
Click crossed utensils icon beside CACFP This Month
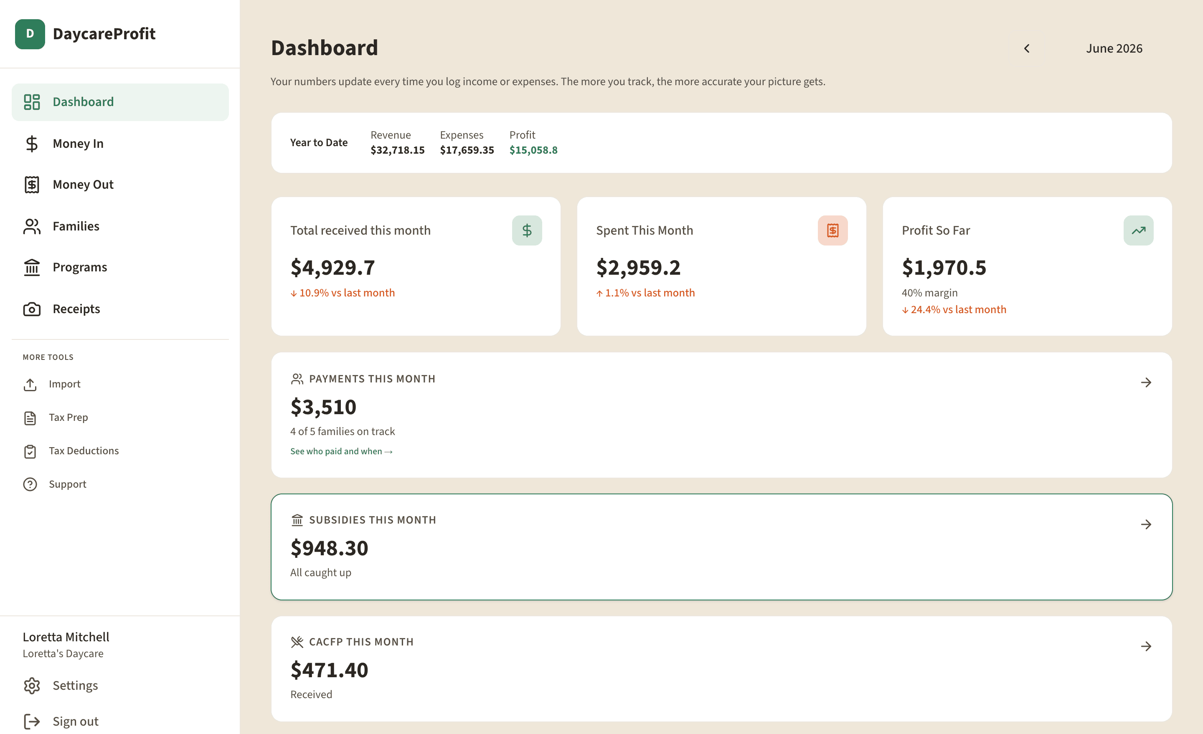[x=297, y=642]
